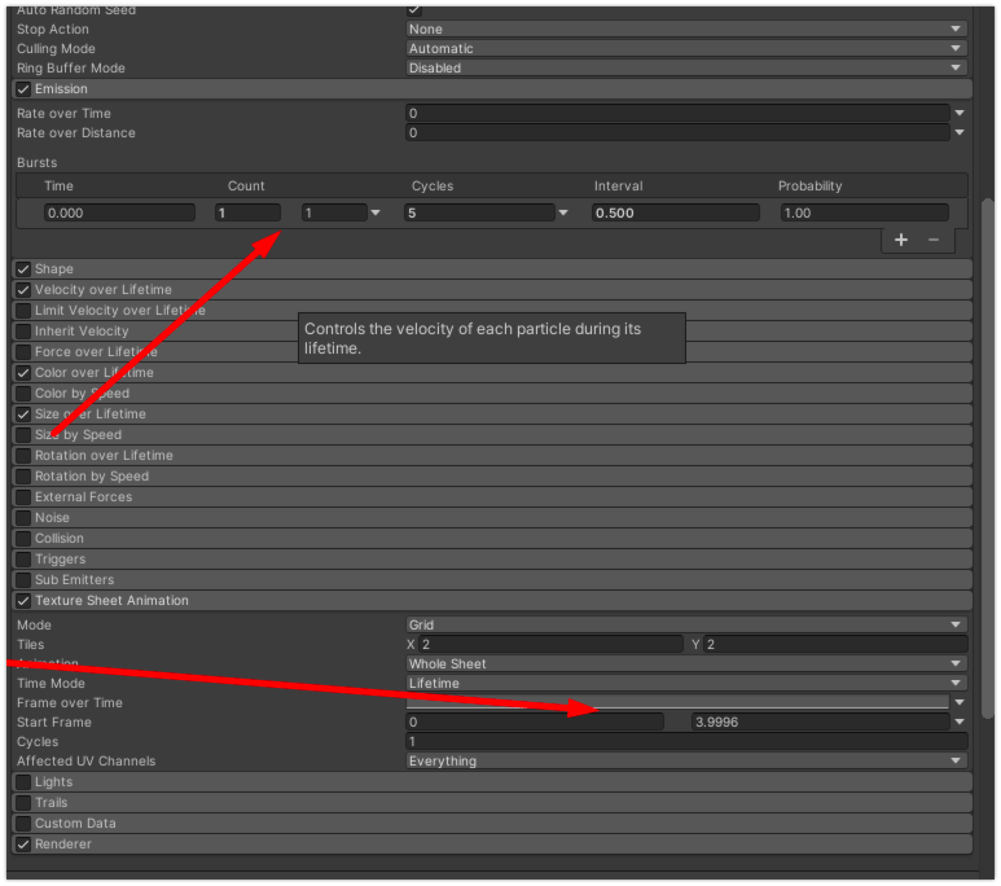The image size is (1001, 886).
Task: Disable Velocity over Lifetime module checkbox
Action: pyautogui.click(x=23, y=290)
